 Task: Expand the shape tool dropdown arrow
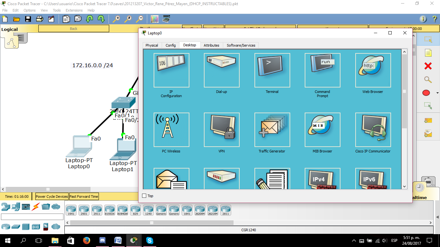click(437, 93)
